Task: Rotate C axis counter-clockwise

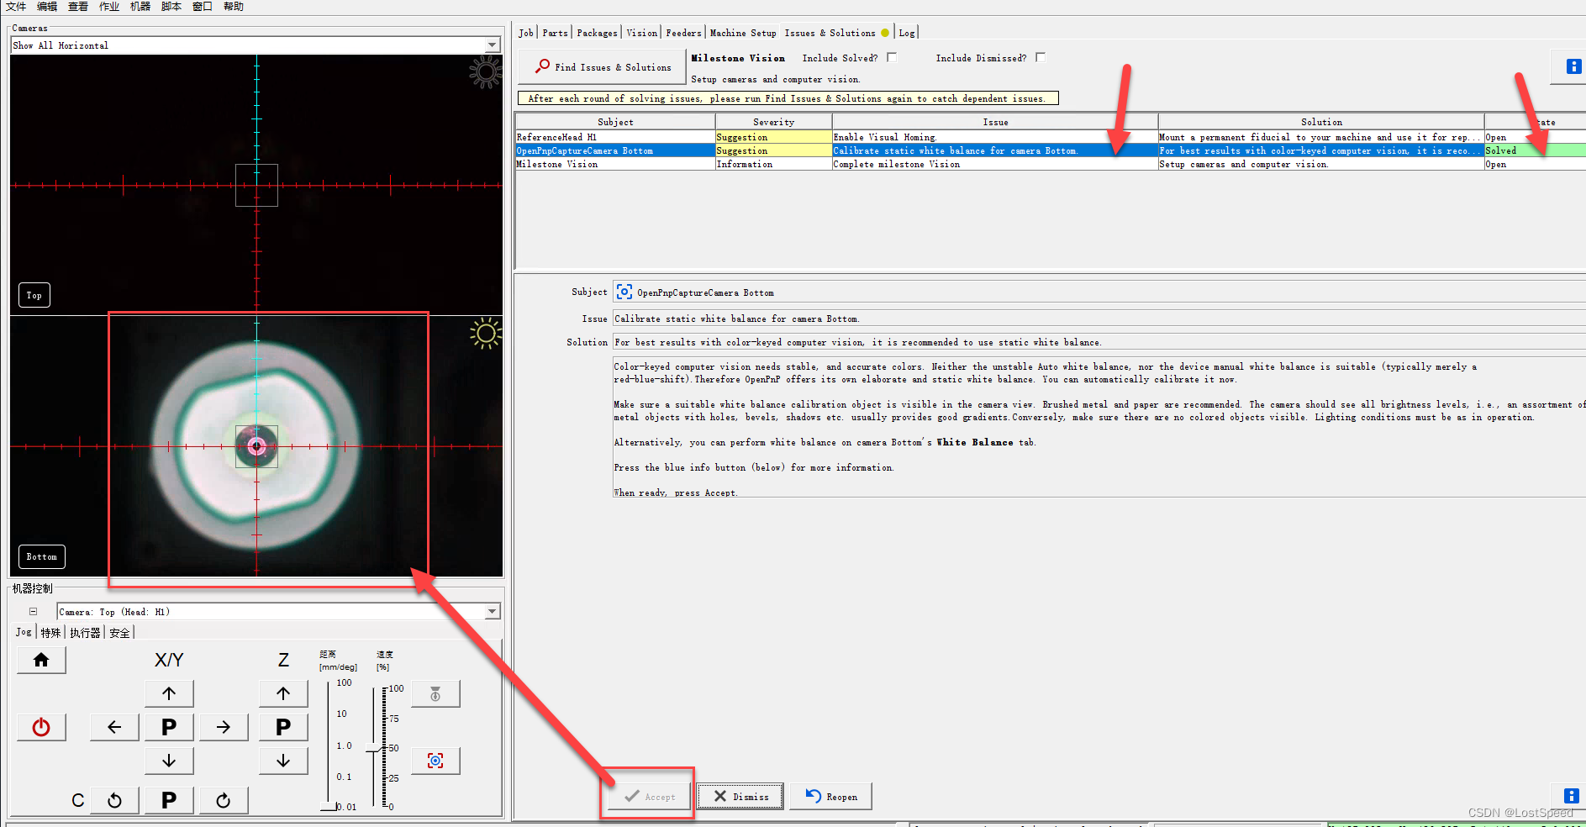Action: [114, 800]
